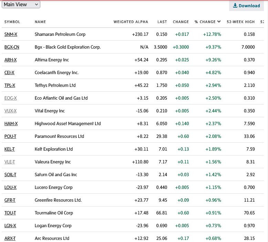Click change value +0.3000

181,47
